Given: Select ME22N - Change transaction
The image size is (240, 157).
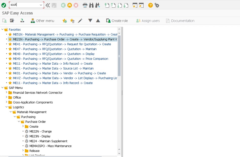Looking at the screenshot, I should (40, 131).
